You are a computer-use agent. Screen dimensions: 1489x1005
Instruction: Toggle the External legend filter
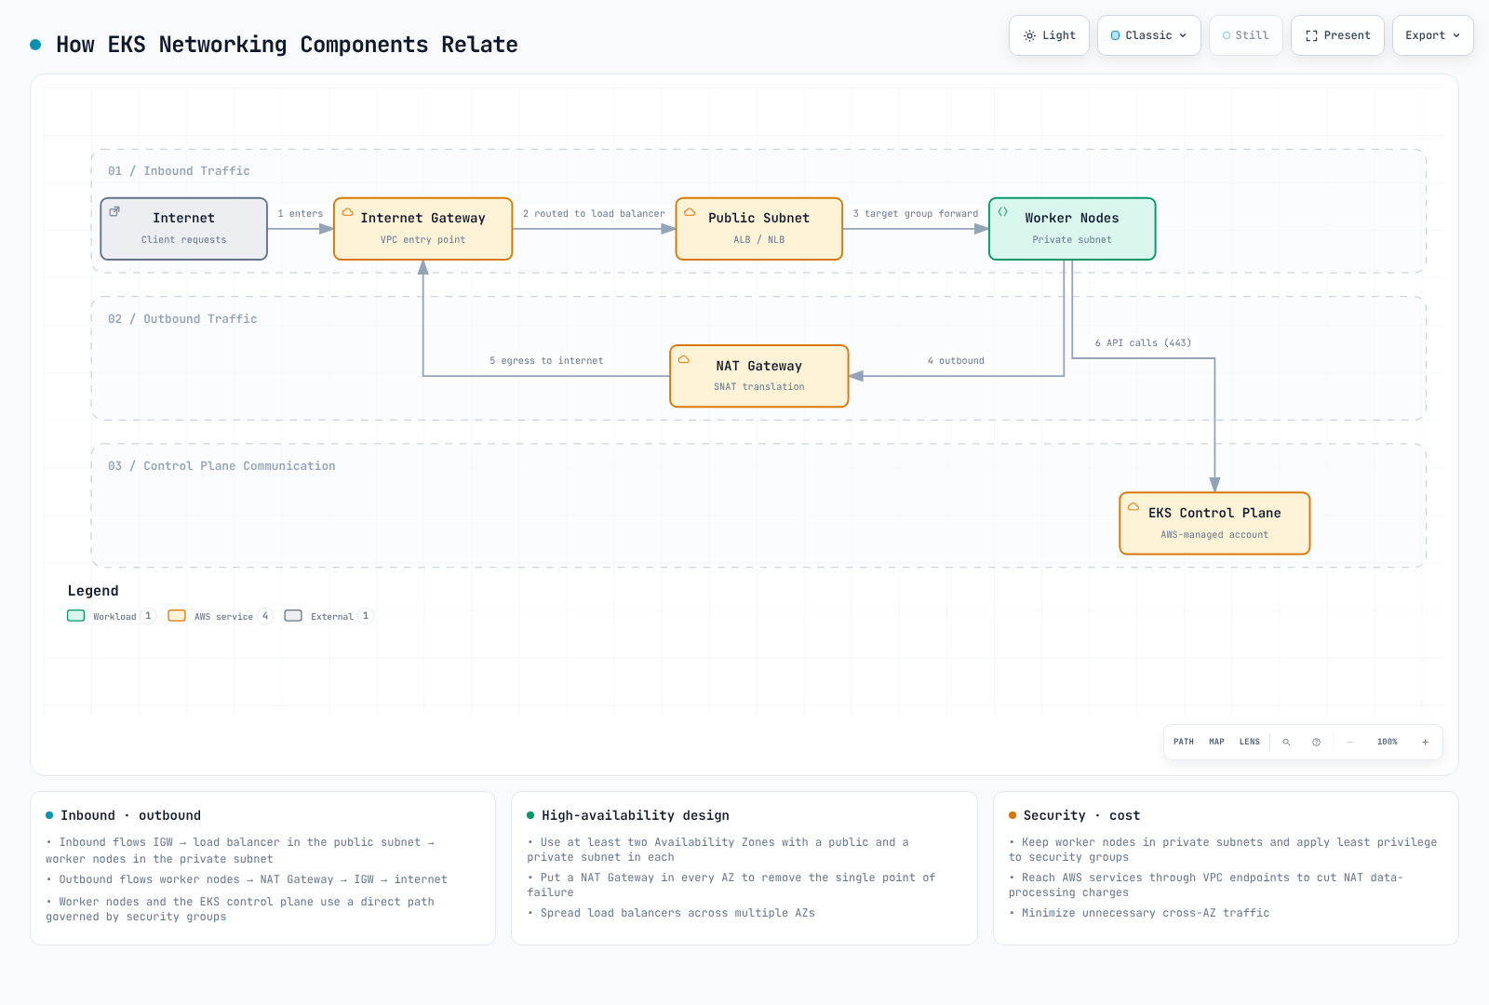point(329,616)
